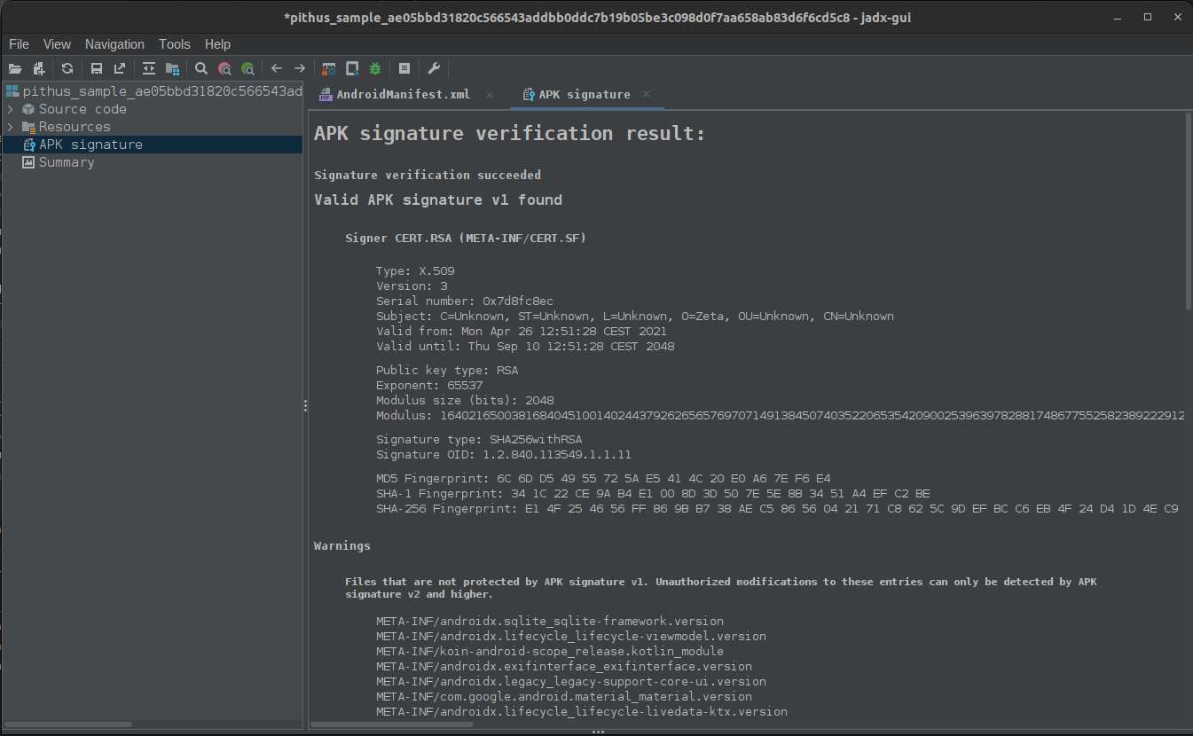Select APK signature tree item
The image size is (1193, 736).
pyautogui.click(x=82, y=145)
